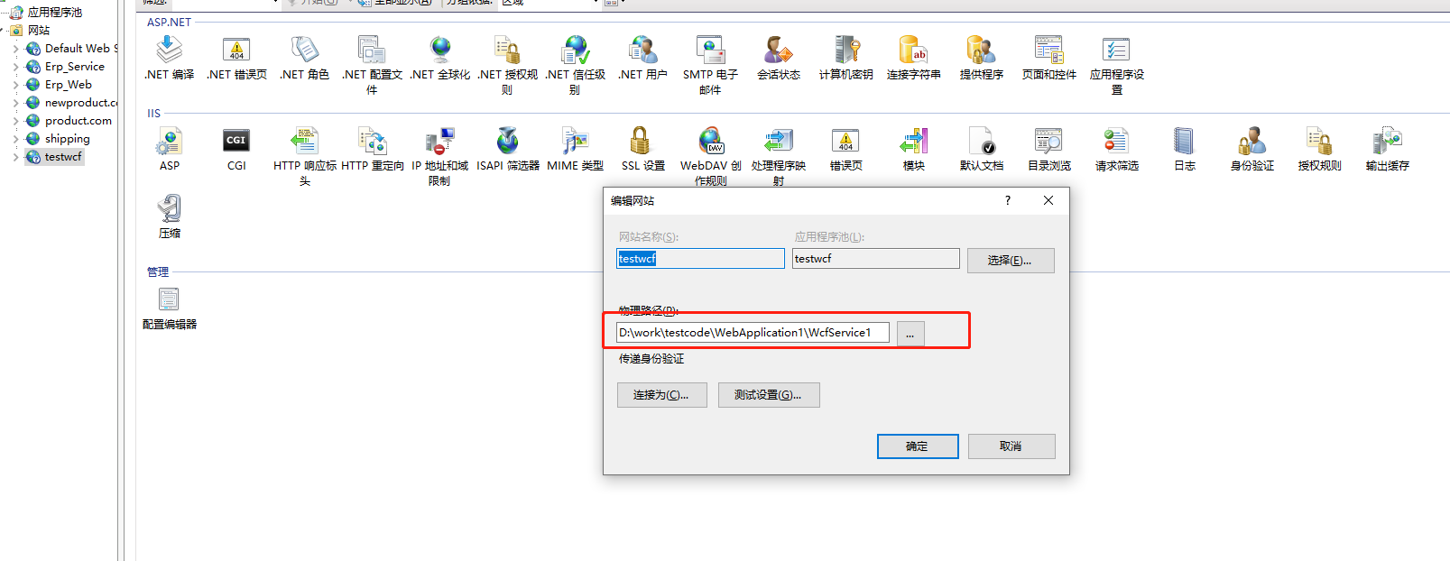Click the 选择(E)... button

1011,261
